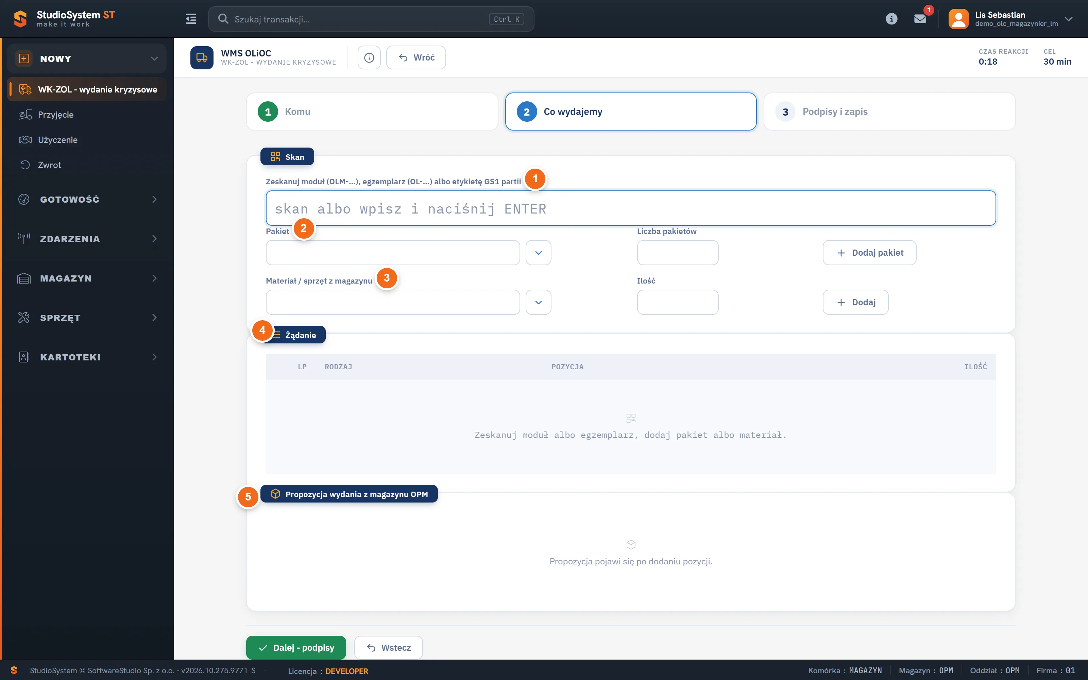1088x680 pixels.
Task: Select step 2 Co wydajemy
Action: pyautogui.click(x=631, y=112)
